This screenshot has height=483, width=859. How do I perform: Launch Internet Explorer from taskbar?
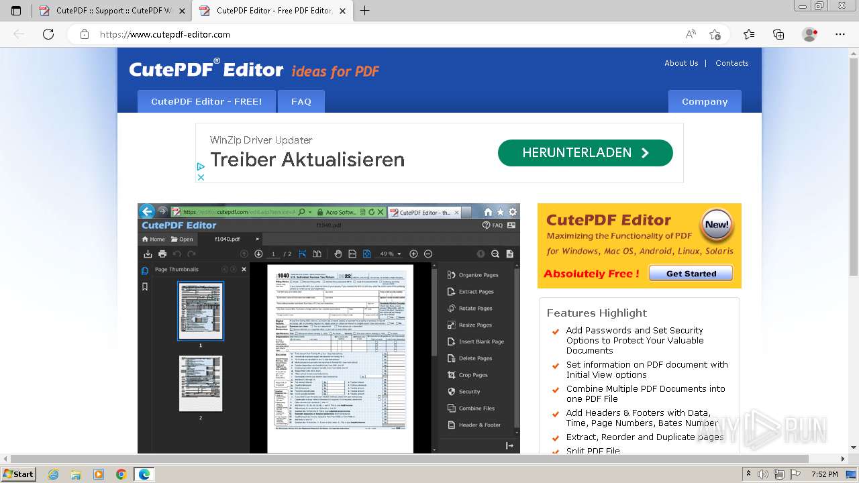53,474
